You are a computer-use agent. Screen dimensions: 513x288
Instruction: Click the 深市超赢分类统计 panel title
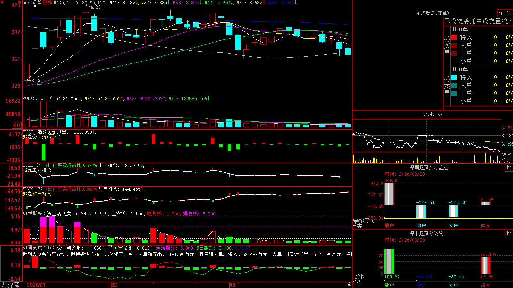click(x=428, y=233)
